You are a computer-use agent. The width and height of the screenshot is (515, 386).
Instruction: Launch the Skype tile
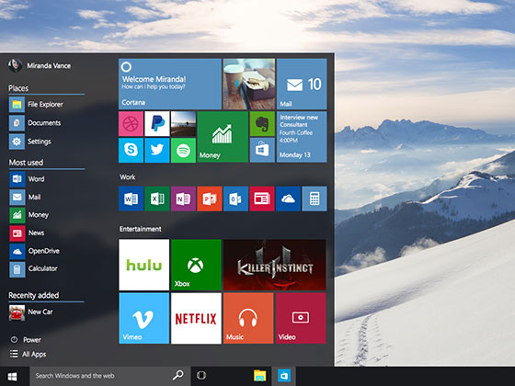coord(131,151)
